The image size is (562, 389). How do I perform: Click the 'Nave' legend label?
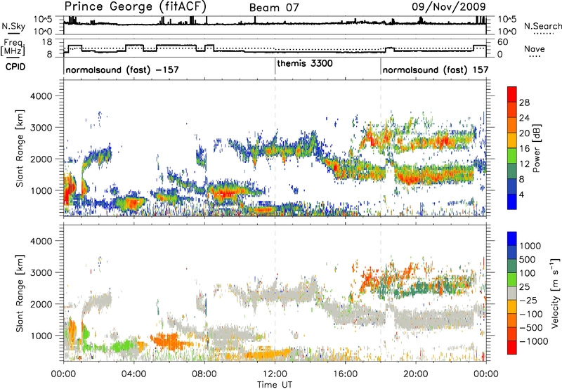coord(535,48)
